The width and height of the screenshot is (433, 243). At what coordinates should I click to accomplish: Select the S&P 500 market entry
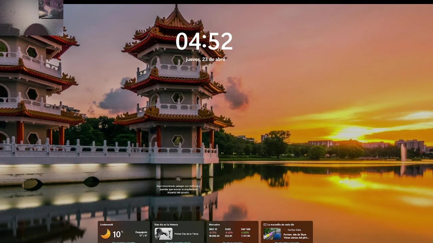click(x=246, y=233)
